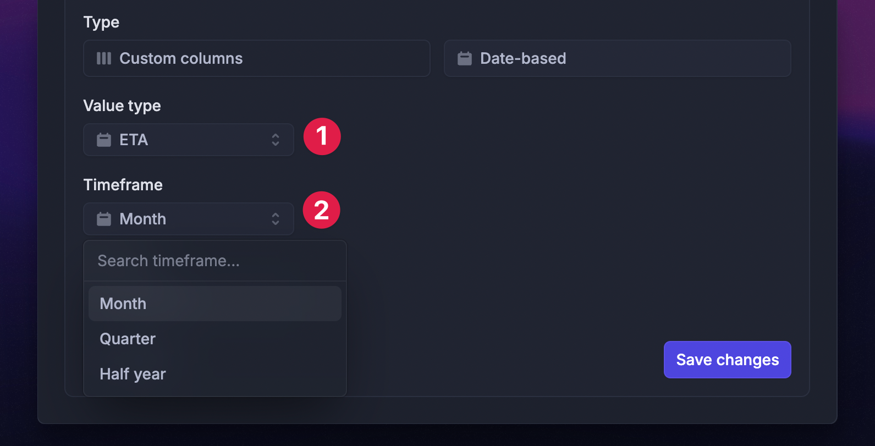Image resolution: width=875 pixels, height=446 pixels.
Task: Toggle the Month timeframe dropdown
Action: [x=188, y=219]
